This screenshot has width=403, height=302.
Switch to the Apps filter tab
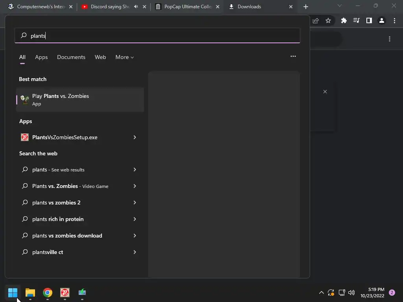click(x=41, y=57)
